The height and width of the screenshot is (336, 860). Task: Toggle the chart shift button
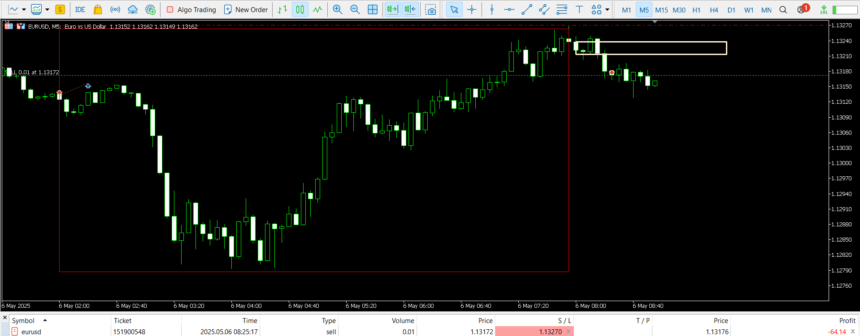[x=410, y=9]
